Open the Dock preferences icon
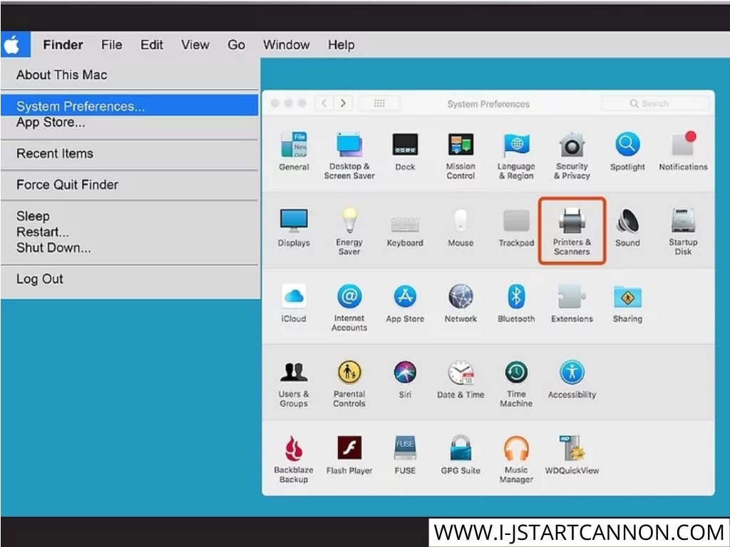The image size is (730, 547). pyautogui.click(x=405, y=151)
